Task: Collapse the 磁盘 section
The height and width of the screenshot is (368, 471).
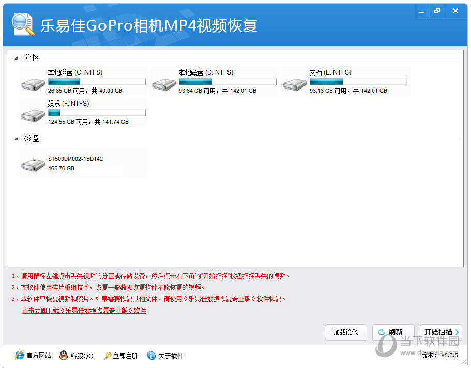Action: tap(16, 139)
